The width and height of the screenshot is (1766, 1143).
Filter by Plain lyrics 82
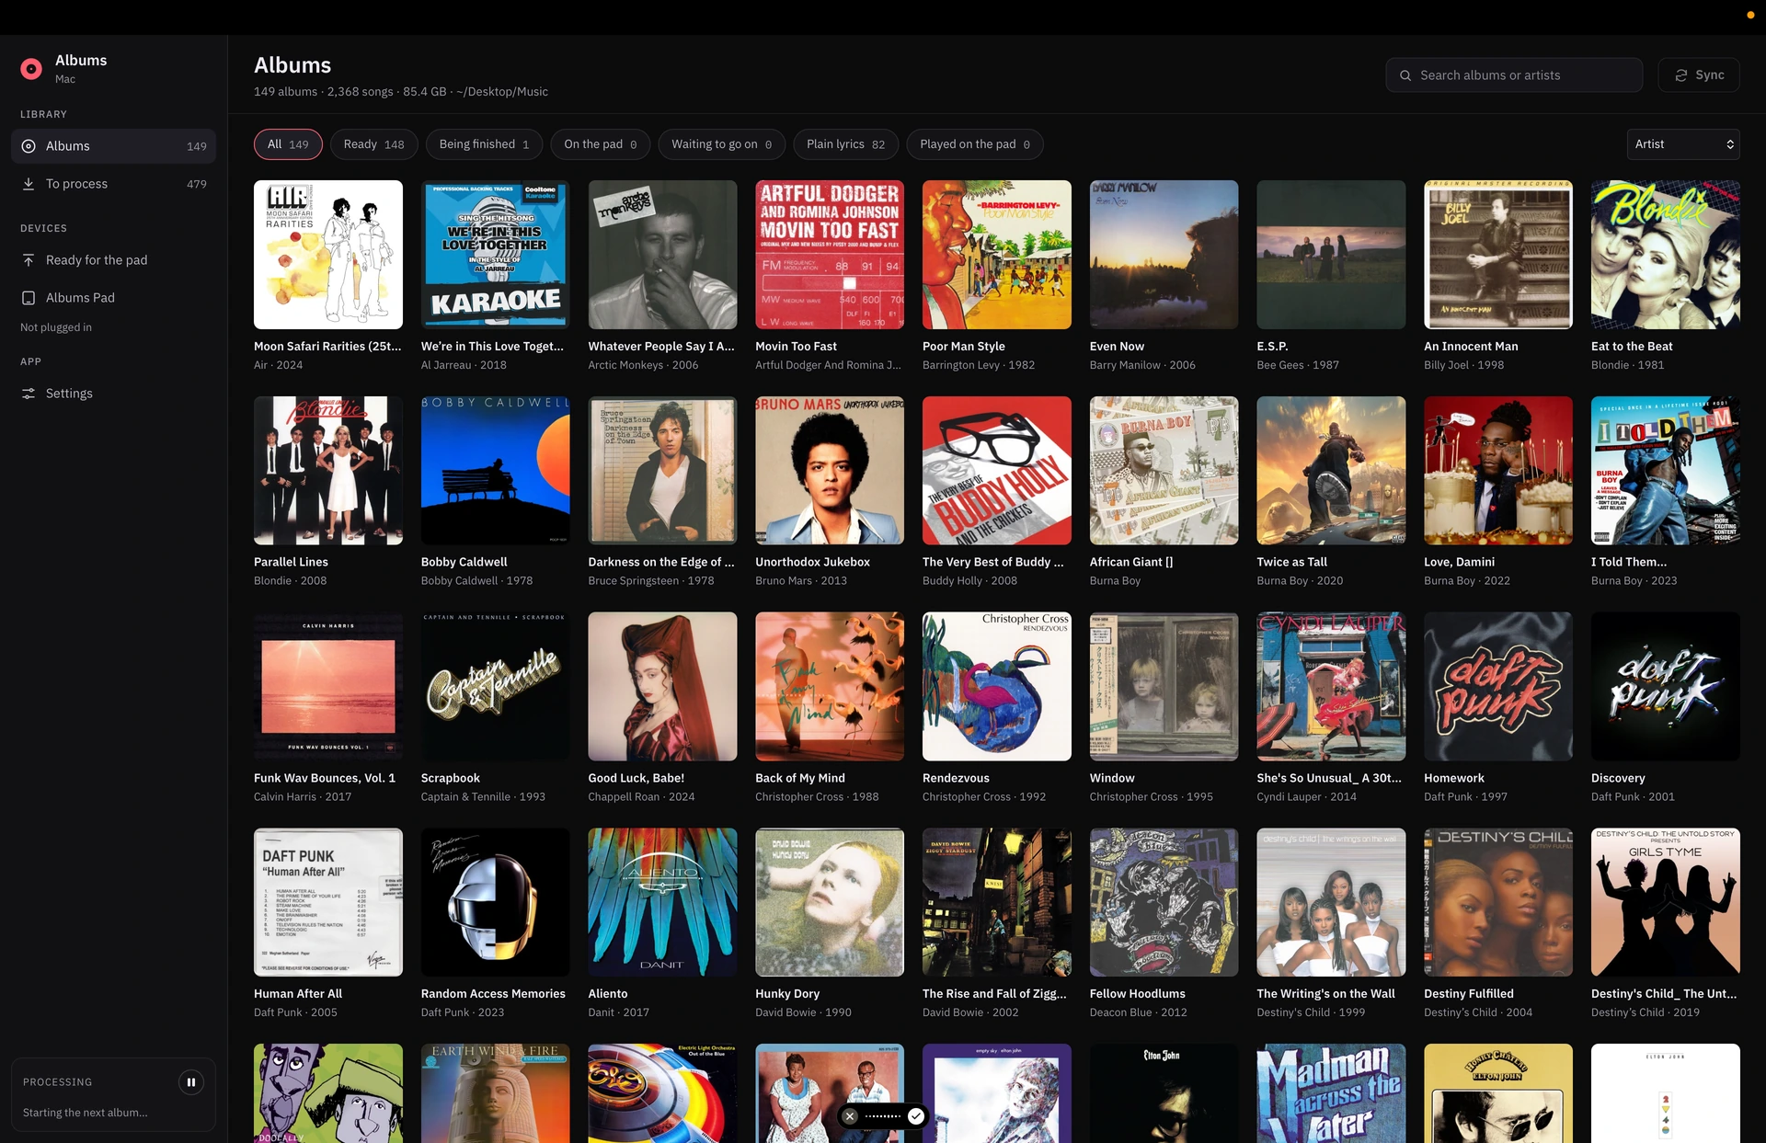click(x=846, y=144)
